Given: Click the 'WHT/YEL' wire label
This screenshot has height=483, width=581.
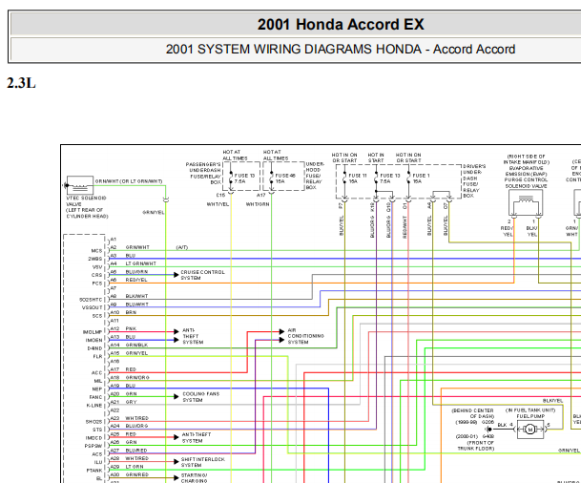Looking at the screenshot, I should (x=218, y=204).
